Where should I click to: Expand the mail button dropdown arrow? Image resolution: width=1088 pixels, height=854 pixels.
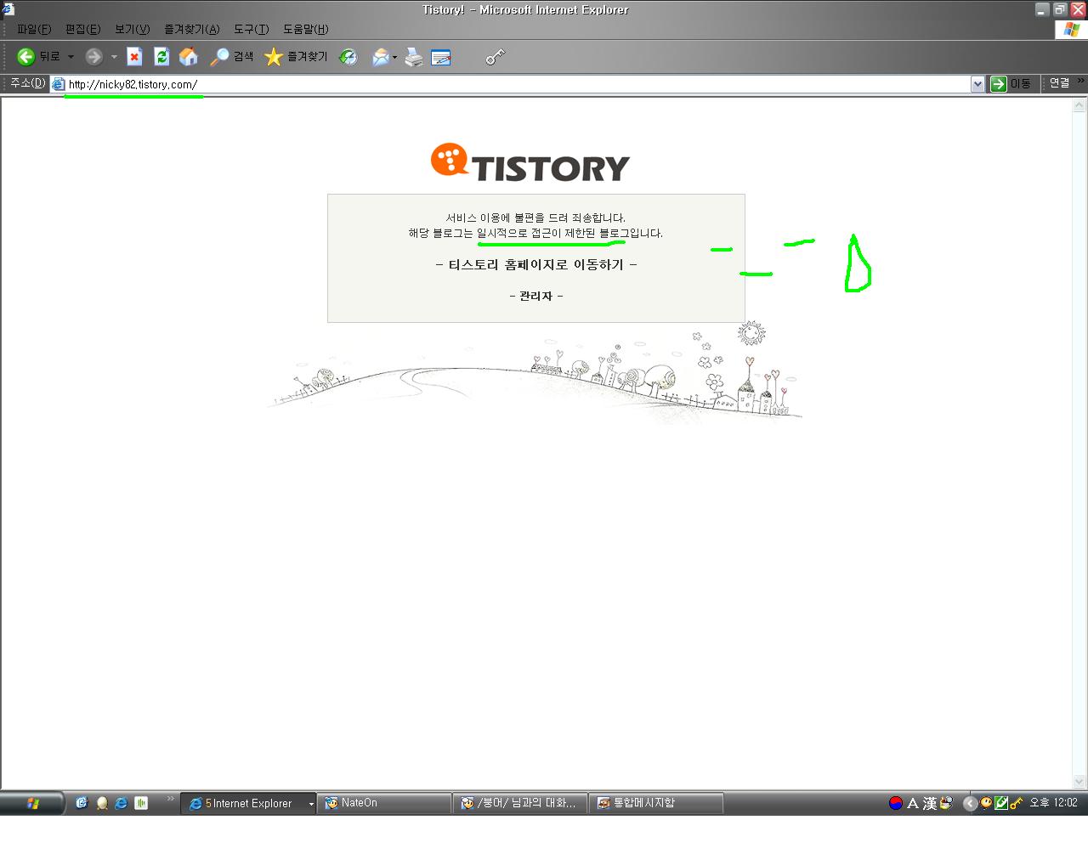[x=394, y=57]
